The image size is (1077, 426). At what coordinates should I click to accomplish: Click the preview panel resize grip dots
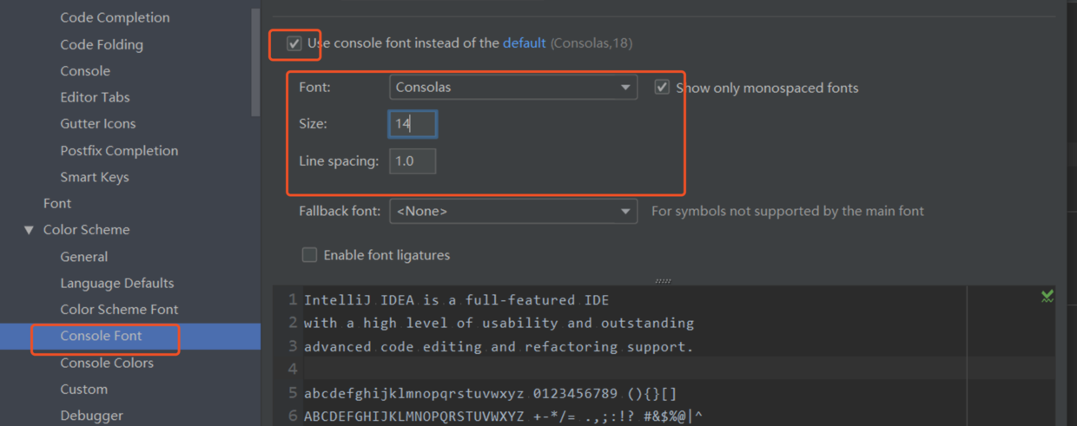664,280
